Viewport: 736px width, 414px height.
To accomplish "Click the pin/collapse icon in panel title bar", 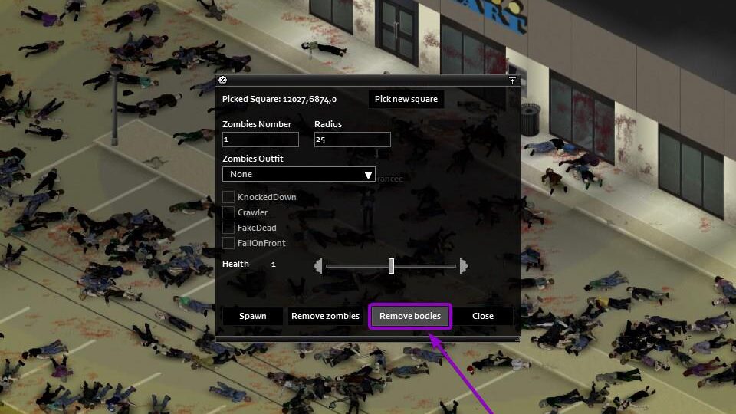I will pos(512,80).
